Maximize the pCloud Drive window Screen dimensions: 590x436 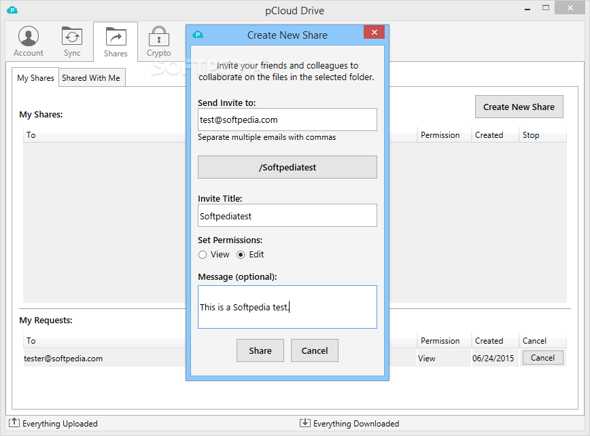pos(546,8)
